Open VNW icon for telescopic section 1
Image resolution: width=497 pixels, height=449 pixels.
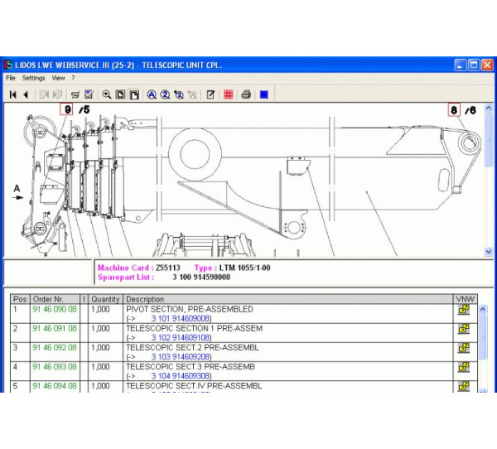click(464, 329)
